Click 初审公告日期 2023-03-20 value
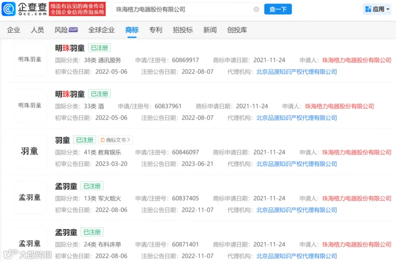This screenshot has width=396, height=262. pyautogui.click(x=111, y=164)
